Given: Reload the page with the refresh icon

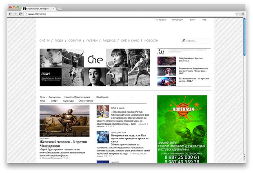Looking at the screenshot, I should (x=20, y=14).
